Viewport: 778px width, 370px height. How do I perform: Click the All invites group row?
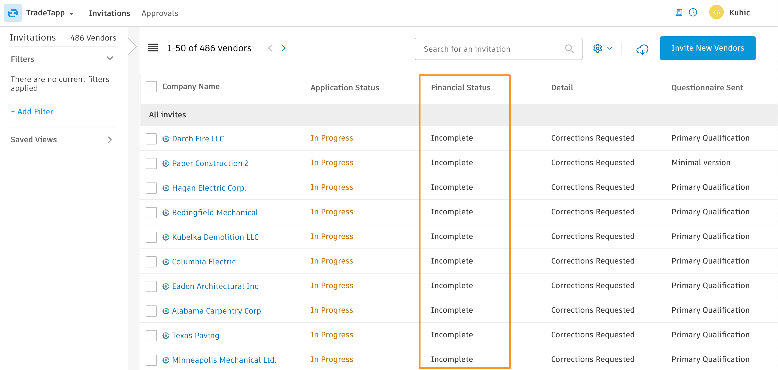pyautogui.click(x=459, y=115)
